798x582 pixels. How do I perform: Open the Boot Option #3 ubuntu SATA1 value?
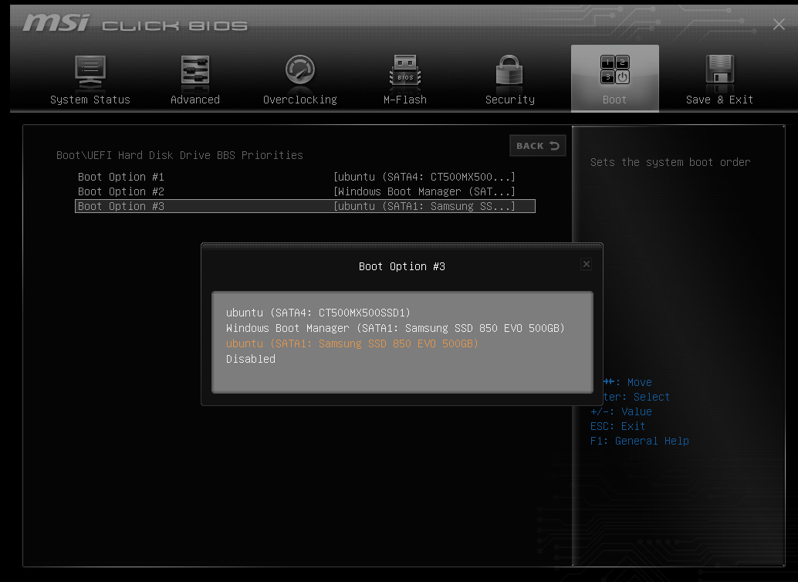[424, 206]
